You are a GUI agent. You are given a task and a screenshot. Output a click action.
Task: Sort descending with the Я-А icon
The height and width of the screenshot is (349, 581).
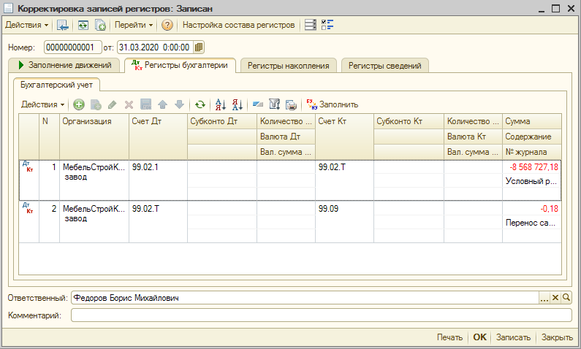237,104
